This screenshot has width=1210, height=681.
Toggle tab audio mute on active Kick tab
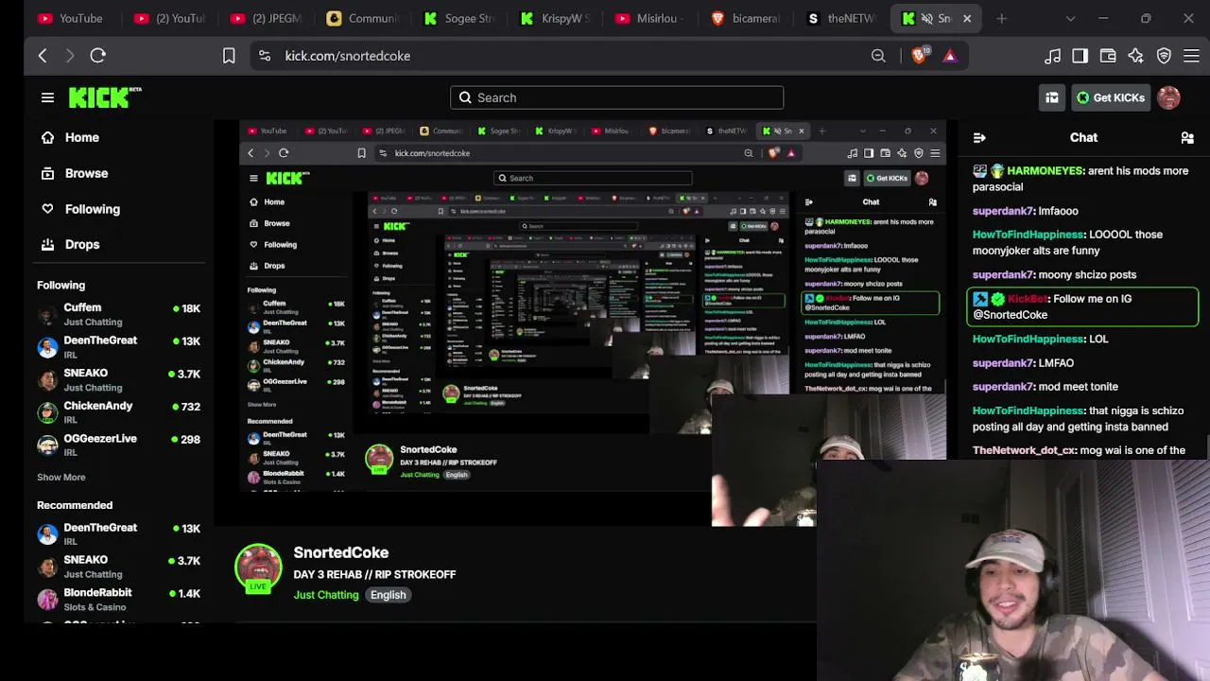[x=927, y=18]
